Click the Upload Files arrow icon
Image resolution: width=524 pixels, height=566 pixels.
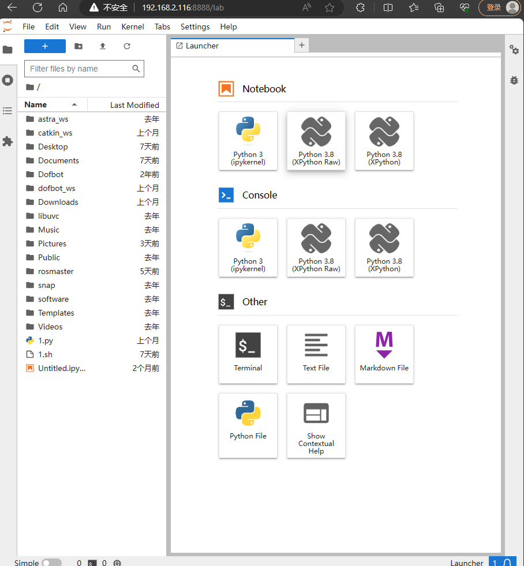click(103, 46)
